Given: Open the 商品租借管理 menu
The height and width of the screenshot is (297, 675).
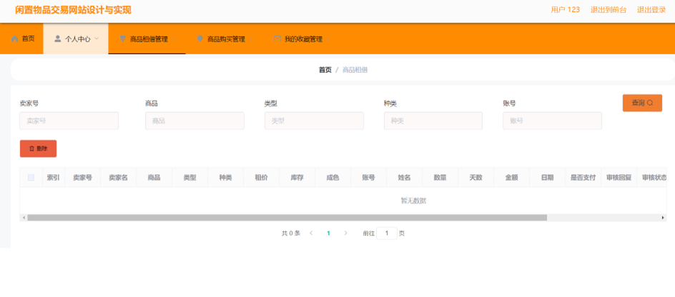Looking at the screenshot, I should coord(147,39).
